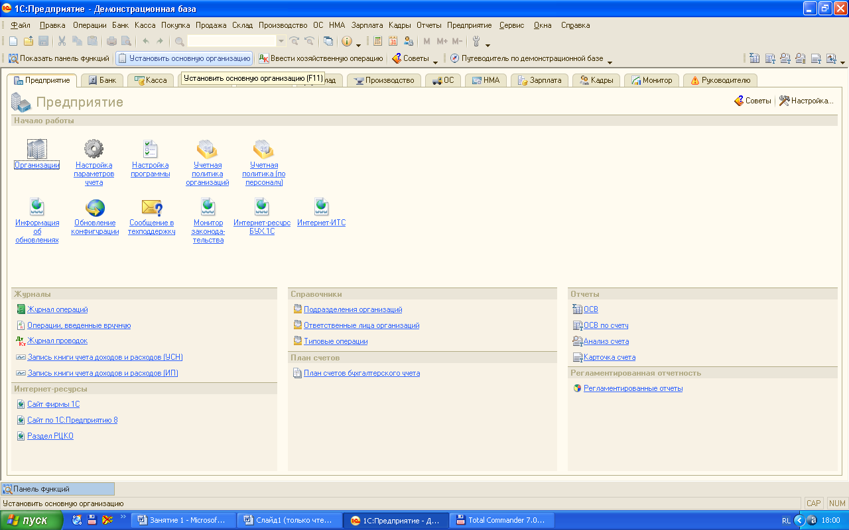Open Настройка параметров учета gear icon

pos(94,149)
